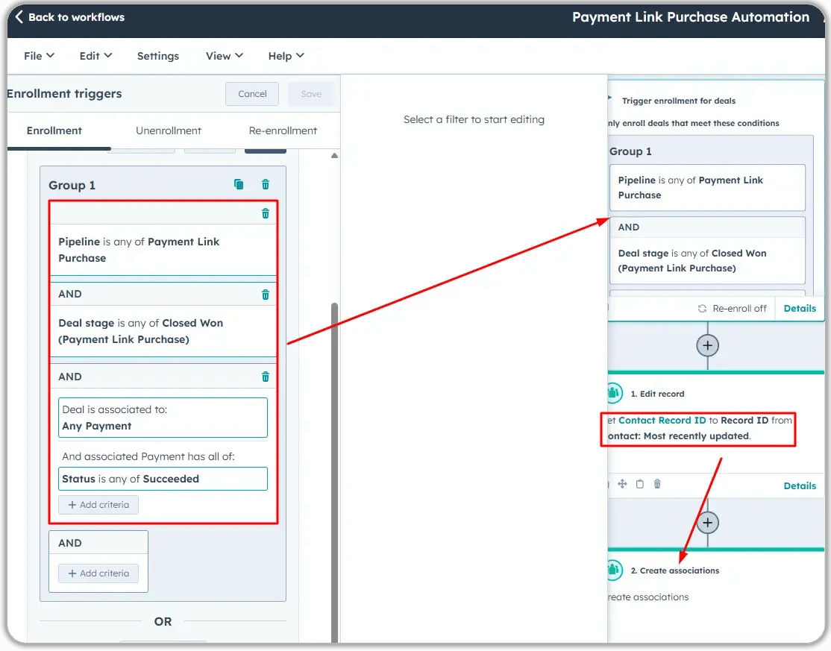The width and height of the screenshot is (831, 651).
Task: Click the Add criteria button
Action: coord(98,505)
